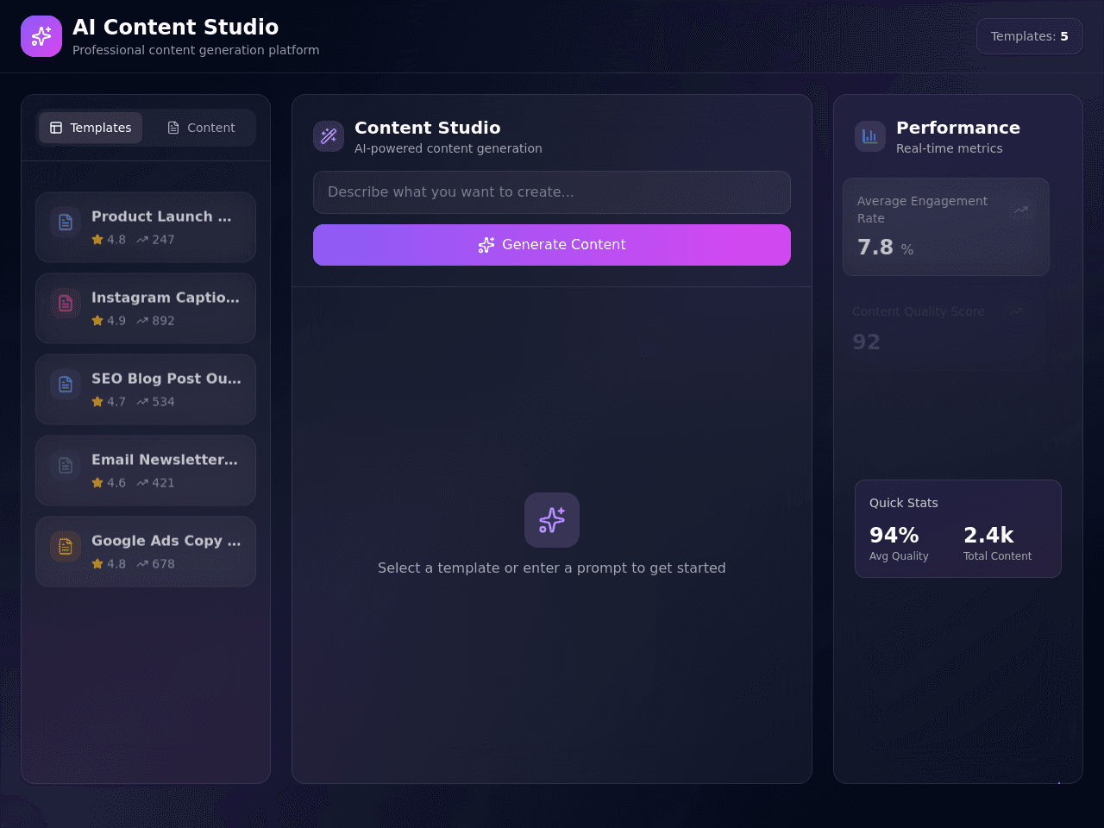
Task: Click the sparkle icon in Generate Content button
Action: [486, 245]
